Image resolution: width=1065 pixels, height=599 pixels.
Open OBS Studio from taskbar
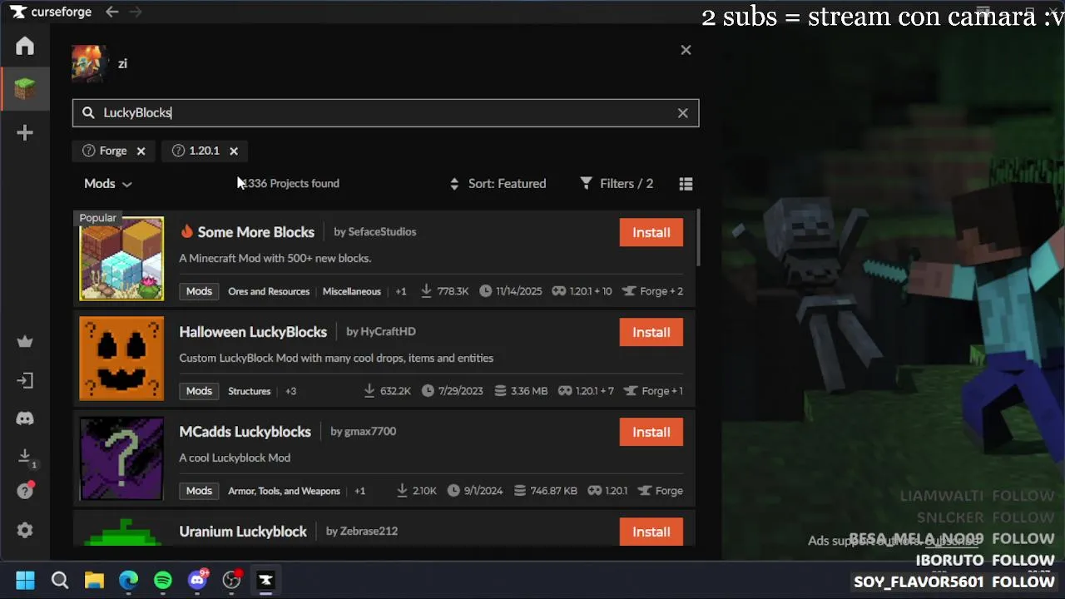coord(232,580)
